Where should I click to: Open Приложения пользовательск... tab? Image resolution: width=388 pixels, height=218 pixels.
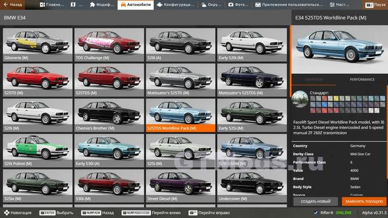289,5
